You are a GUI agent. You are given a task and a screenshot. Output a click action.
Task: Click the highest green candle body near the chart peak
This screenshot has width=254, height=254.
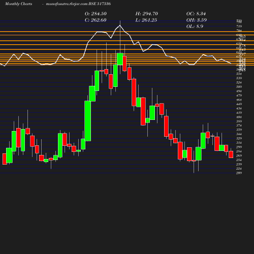tap(120, 59)
